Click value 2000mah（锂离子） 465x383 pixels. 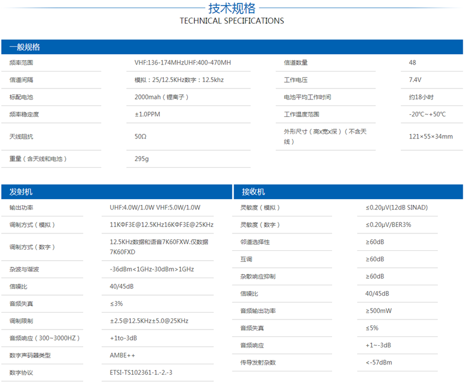point(162,97)
